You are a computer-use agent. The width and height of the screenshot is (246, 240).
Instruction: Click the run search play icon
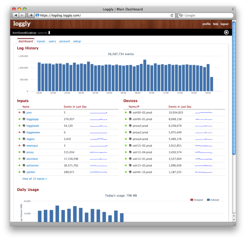point(226,33)
